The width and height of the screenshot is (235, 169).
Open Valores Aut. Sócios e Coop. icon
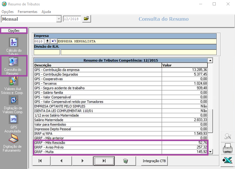tap(14, 81)
